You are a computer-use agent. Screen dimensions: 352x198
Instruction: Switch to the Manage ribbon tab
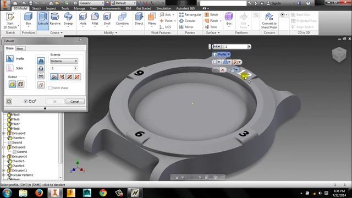[79, 8]
